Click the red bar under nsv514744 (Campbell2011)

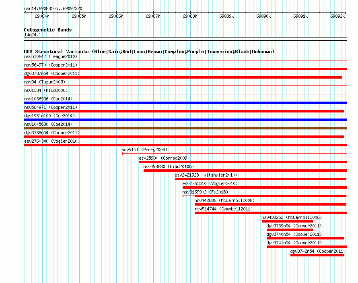coord(271,213)
